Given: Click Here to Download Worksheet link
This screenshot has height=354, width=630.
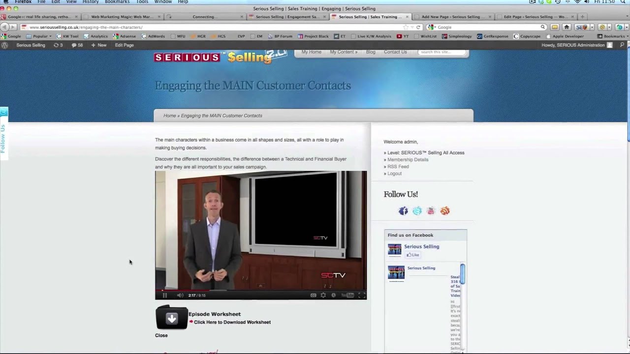Looking at the screenshot, I should (x=232, y=322).
